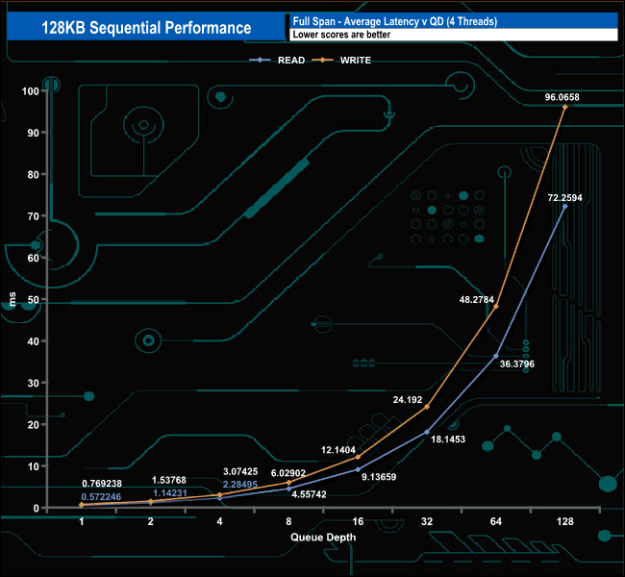This screenshot has width=625, height=577.
Task: Click the y-axis label 10
Action: click(x=33, y=466)
